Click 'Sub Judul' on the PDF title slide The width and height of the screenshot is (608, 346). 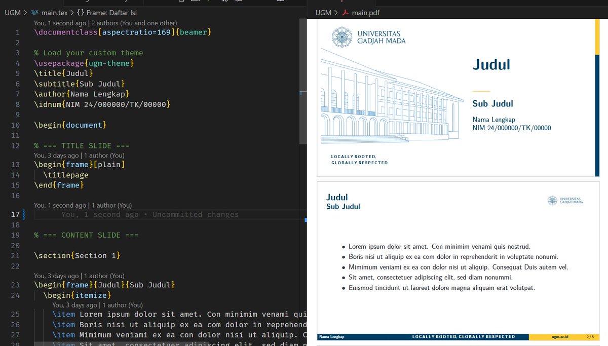492,104
